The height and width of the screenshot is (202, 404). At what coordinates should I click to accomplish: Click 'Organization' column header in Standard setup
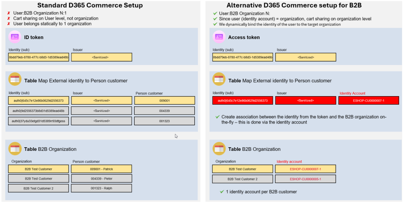point(22,162)
